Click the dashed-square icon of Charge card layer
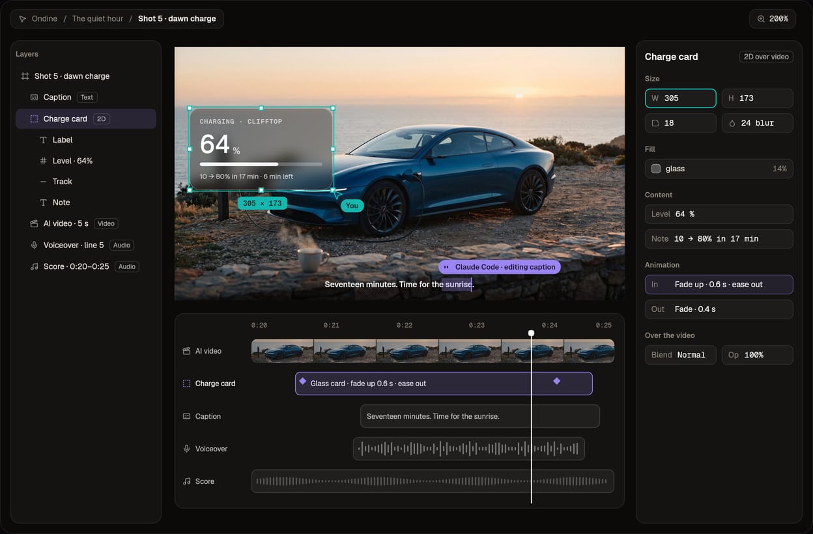Image resolution: width=813 pixels, height=534 pixels. 35,119
